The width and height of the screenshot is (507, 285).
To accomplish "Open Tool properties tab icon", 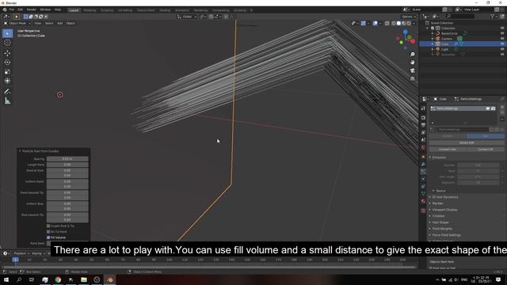I will click(423, 108).
